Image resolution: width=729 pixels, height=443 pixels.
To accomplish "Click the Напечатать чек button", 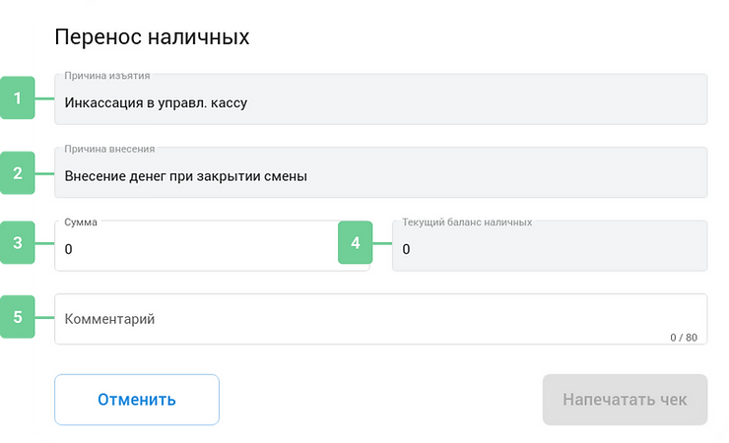I will 625,400.
